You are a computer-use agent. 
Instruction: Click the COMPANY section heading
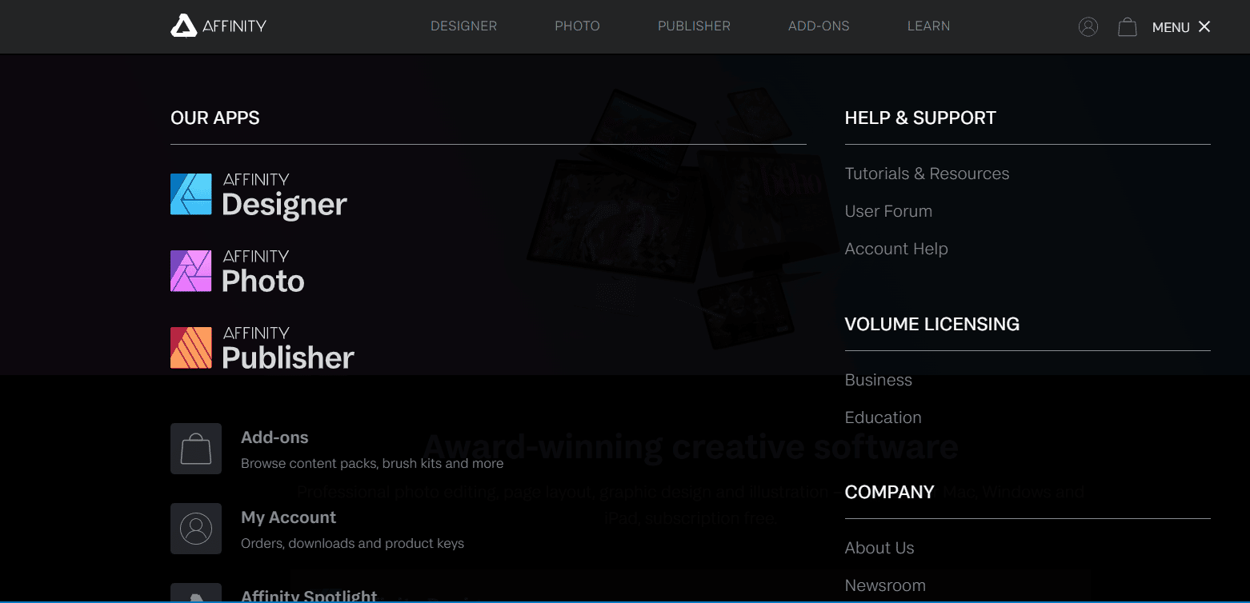tap(890, 492)
